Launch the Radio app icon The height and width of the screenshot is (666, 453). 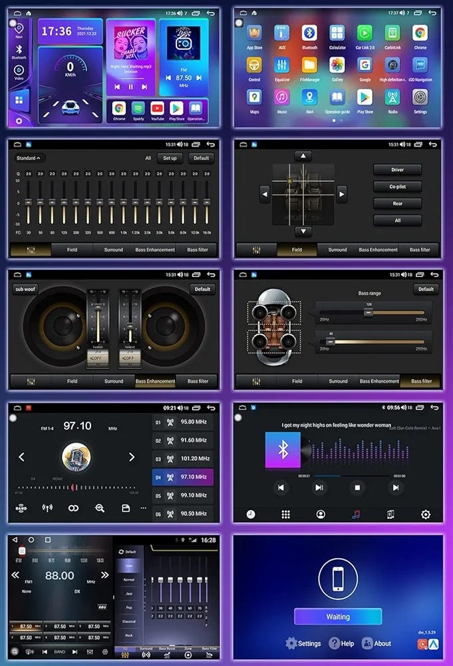pyautogui.click(x=392, y=101)
